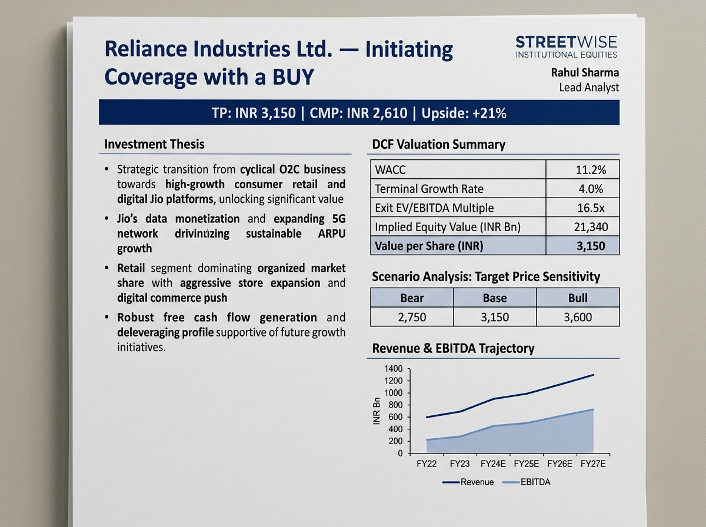Click the 'FY27E' axis label
Viewport: 706px width, 527px height.
(x=594, y=464)
